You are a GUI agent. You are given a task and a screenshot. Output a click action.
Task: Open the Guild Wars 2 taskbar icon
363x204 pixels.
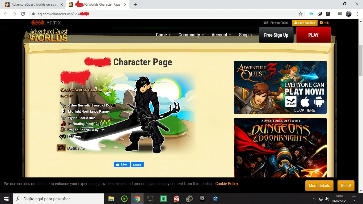pyautogui.click(x=176, y=199)
